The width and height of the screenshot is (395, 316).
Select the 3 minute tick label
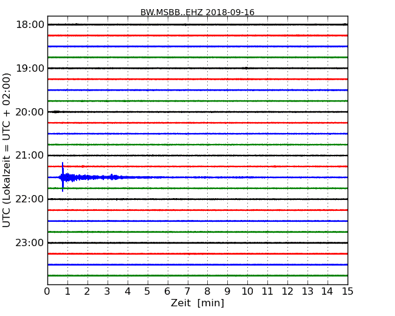point(108,292)
